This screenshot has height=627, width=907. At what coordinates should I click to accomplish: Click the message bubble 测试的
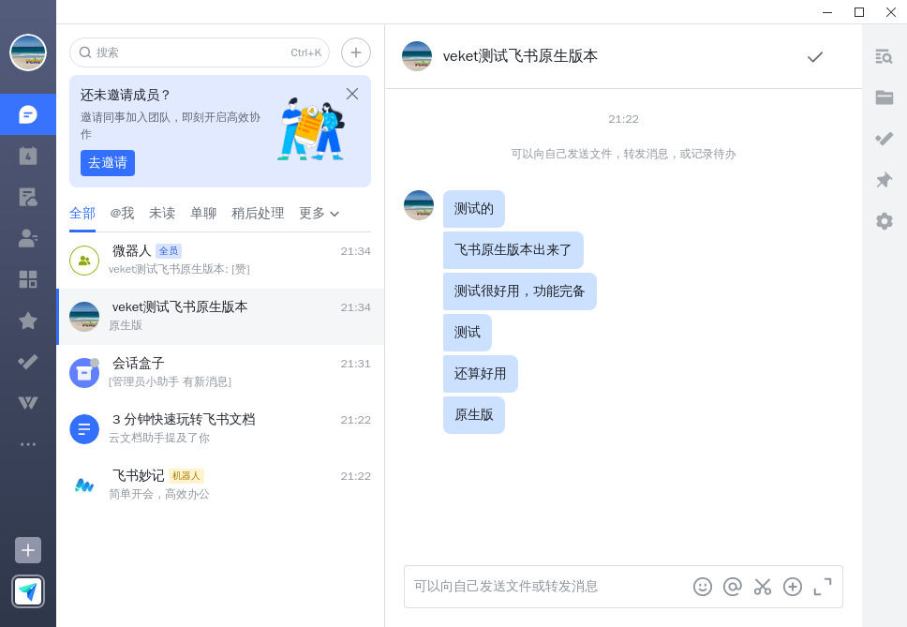[474, 209]
